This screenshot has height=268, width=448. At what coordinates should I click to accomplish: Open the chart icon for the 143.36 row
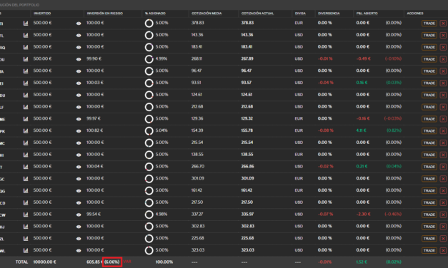[26, 35]
